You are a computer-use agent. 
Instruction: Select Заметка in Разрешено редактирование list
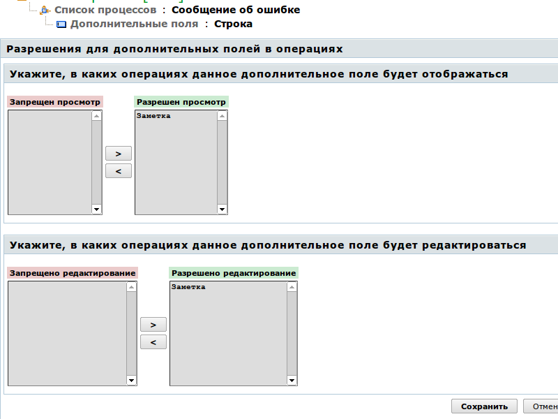(x=188, y=287)
